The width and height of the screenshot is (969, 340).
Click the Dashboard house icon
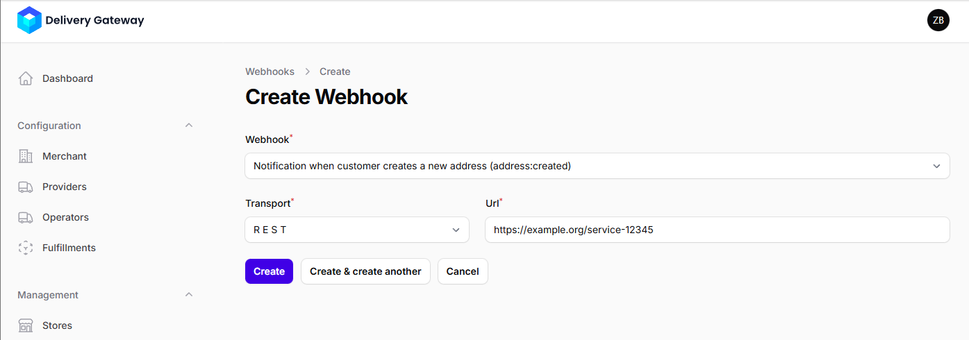click(x=26, y=78)
